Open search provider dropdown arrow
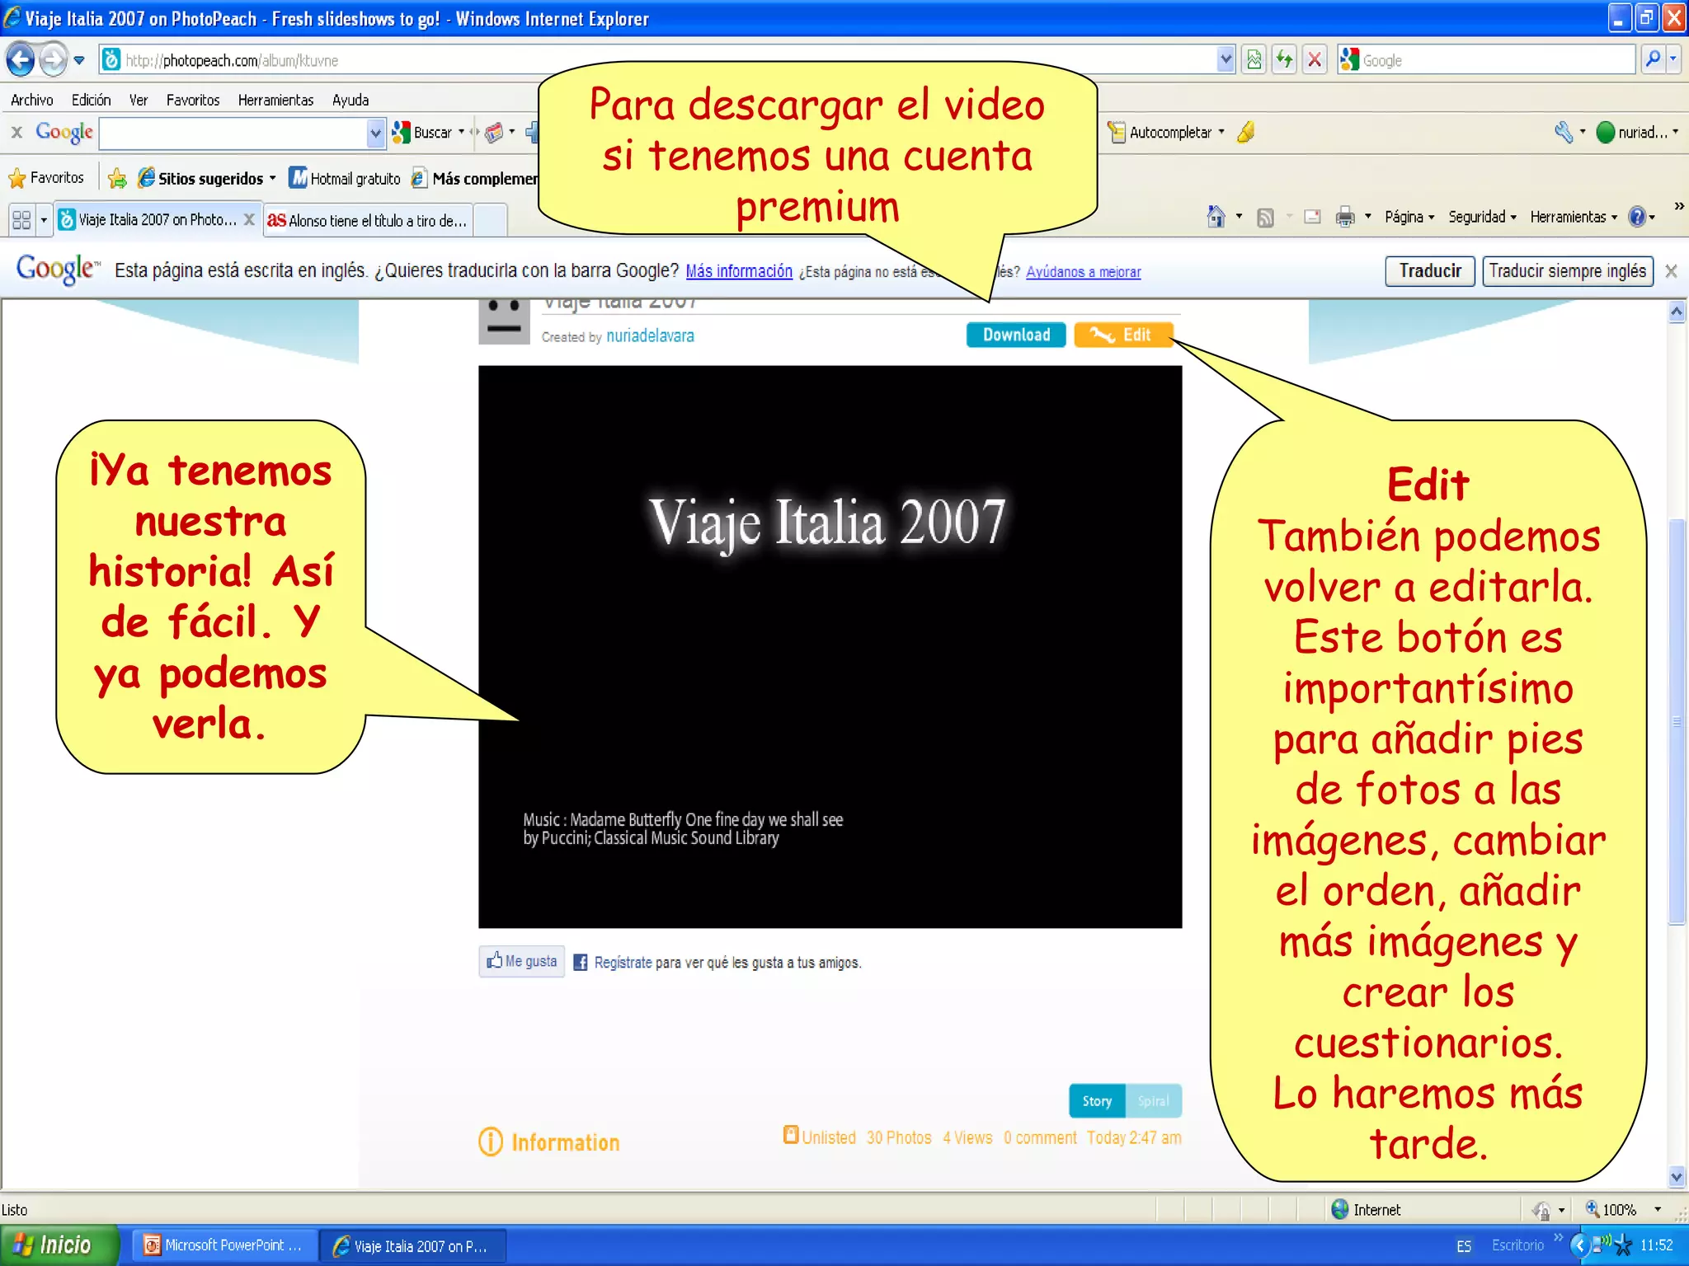Screen dimensions: 1689x1266 coord(1673,59)
